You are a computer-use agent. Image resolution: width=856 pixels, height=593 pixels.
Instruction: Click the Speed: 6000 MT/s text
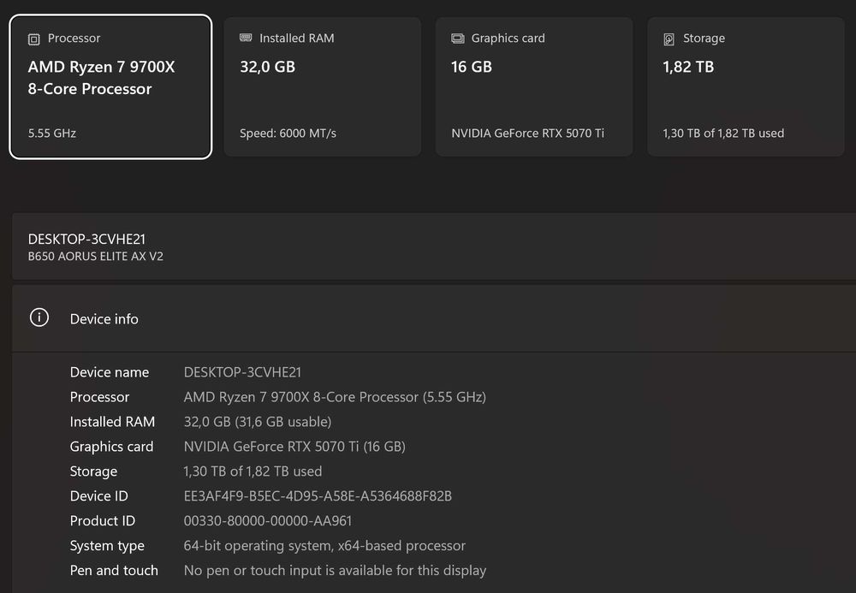click(x=288, y=133)
